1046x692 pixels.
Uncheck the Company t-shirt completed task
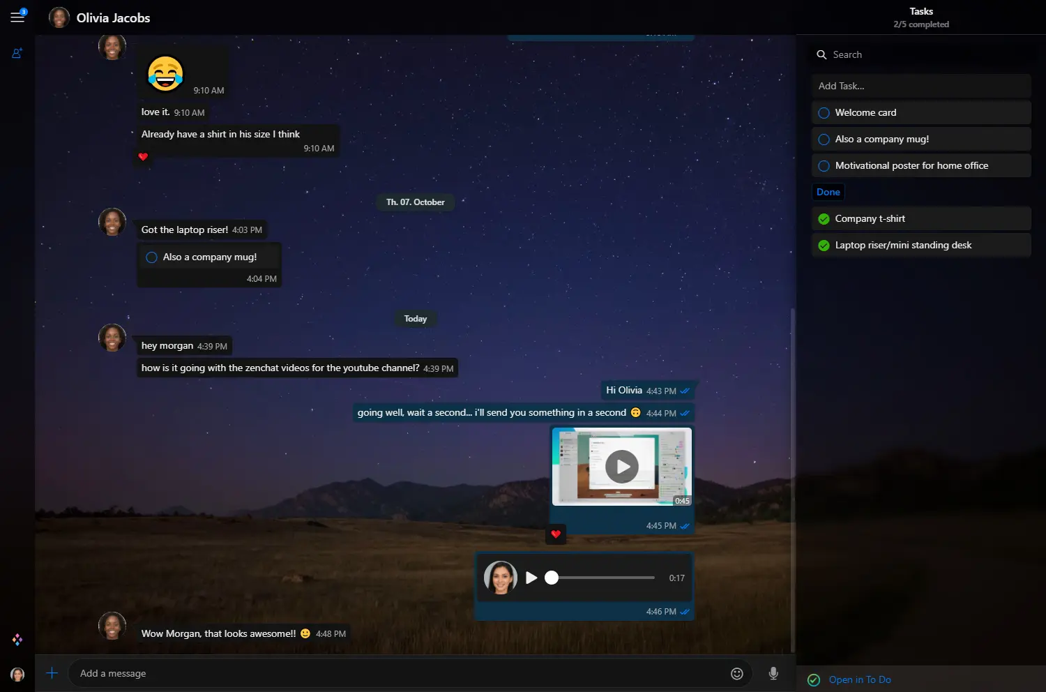(x=824, y=219)
